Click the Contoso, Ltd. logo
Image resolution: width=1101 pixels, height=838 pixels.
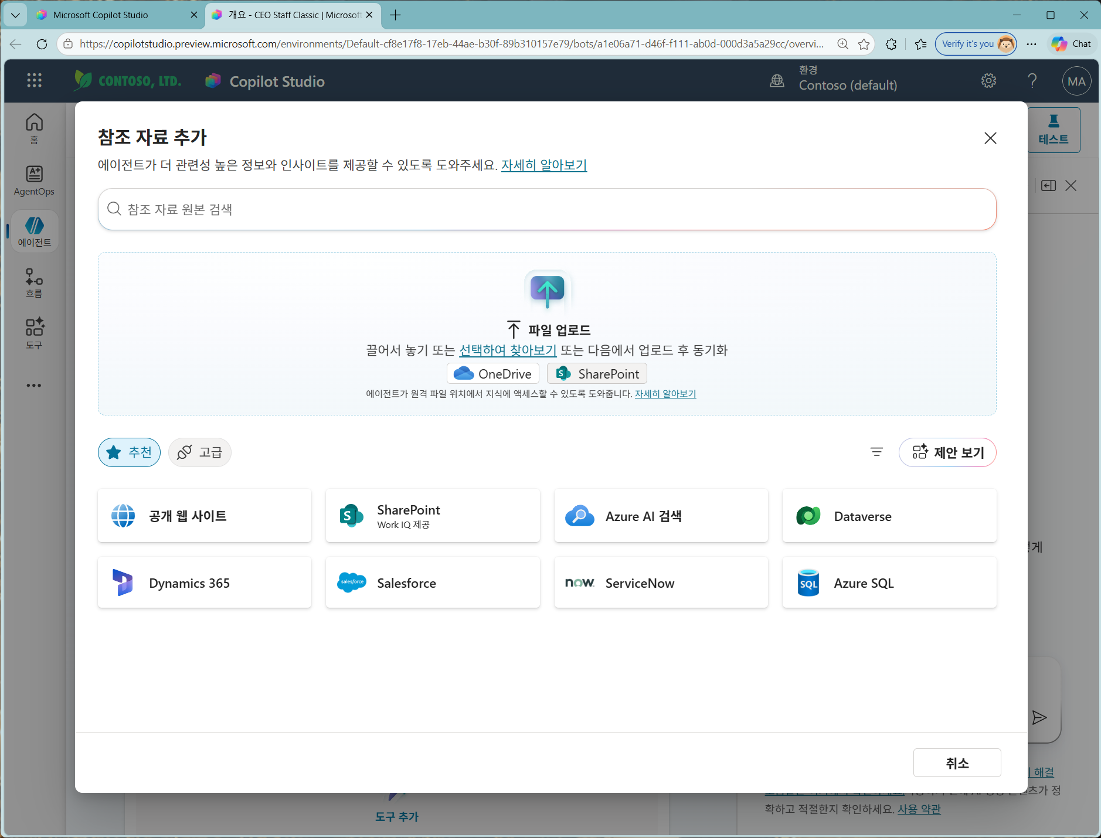128,80
